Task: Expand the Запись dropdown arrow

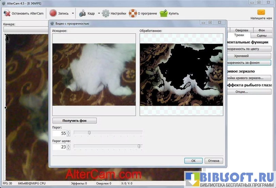Action: coord(73,14)
